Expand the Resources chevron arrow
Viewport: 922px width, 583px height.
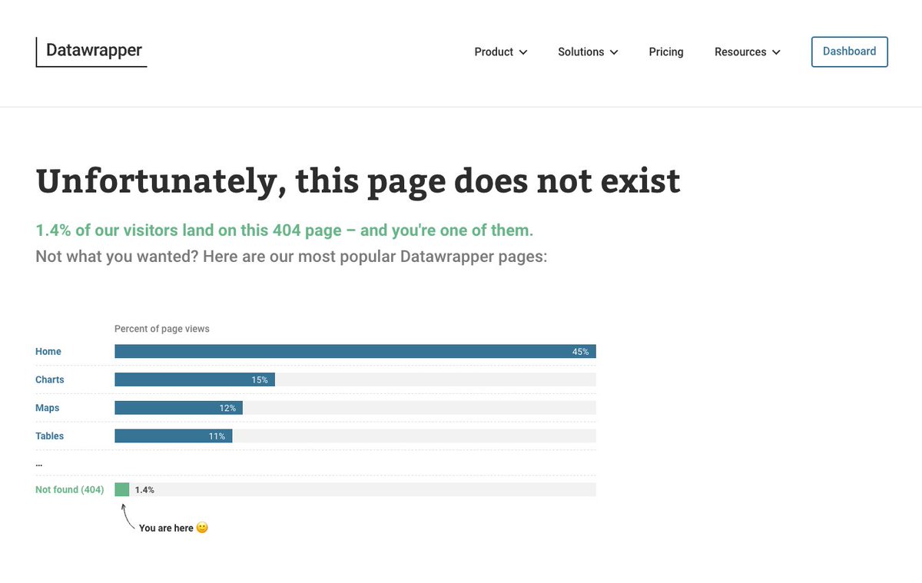pos(776,52)
